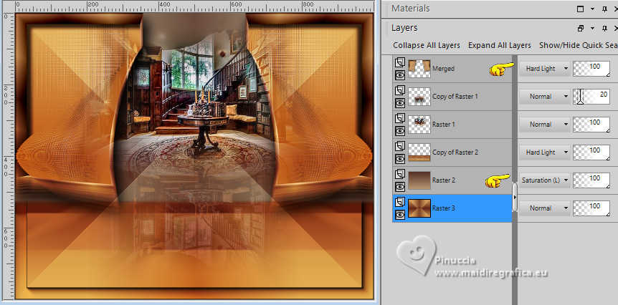Click the raster type icon of Copy of Raster 1
Screen dimensions: 618x305
400,91
